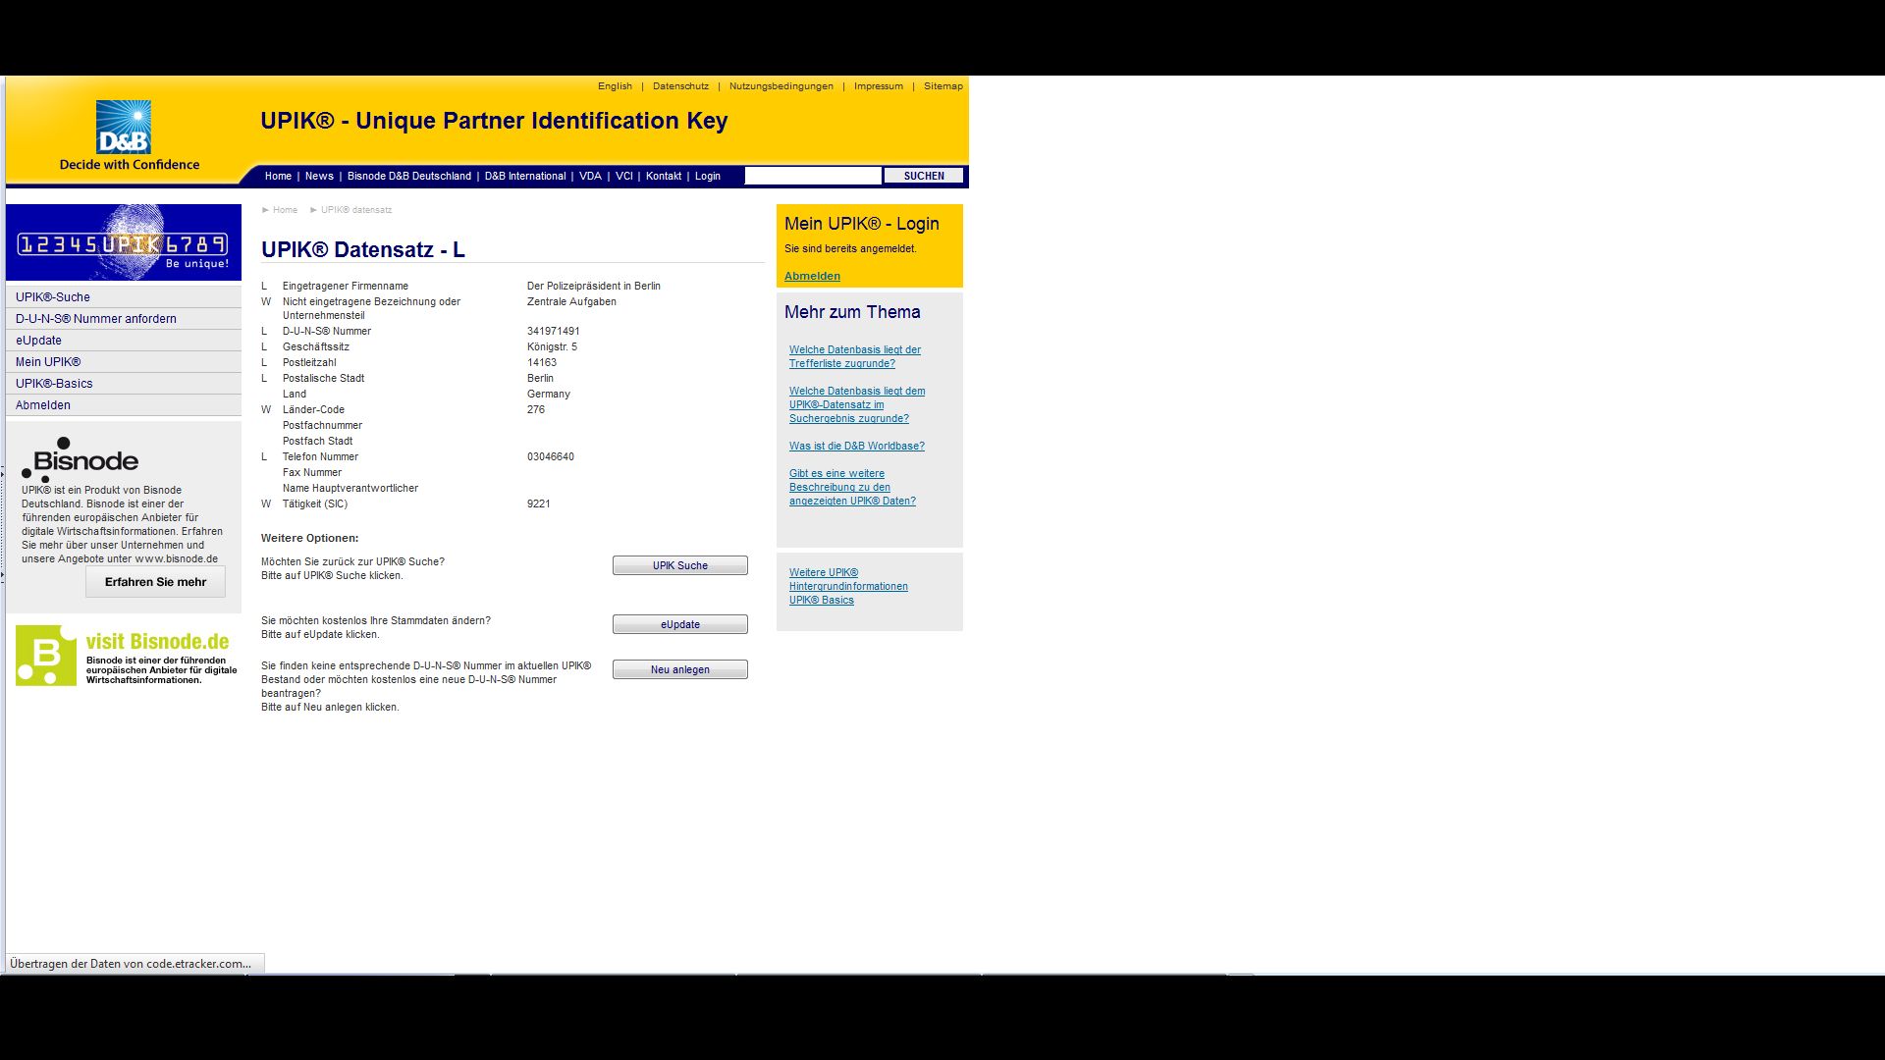Click UPIK® datensatz breadcrumb
The width and height of the screenshot is (1885, 1060).
tap(356, 210)
